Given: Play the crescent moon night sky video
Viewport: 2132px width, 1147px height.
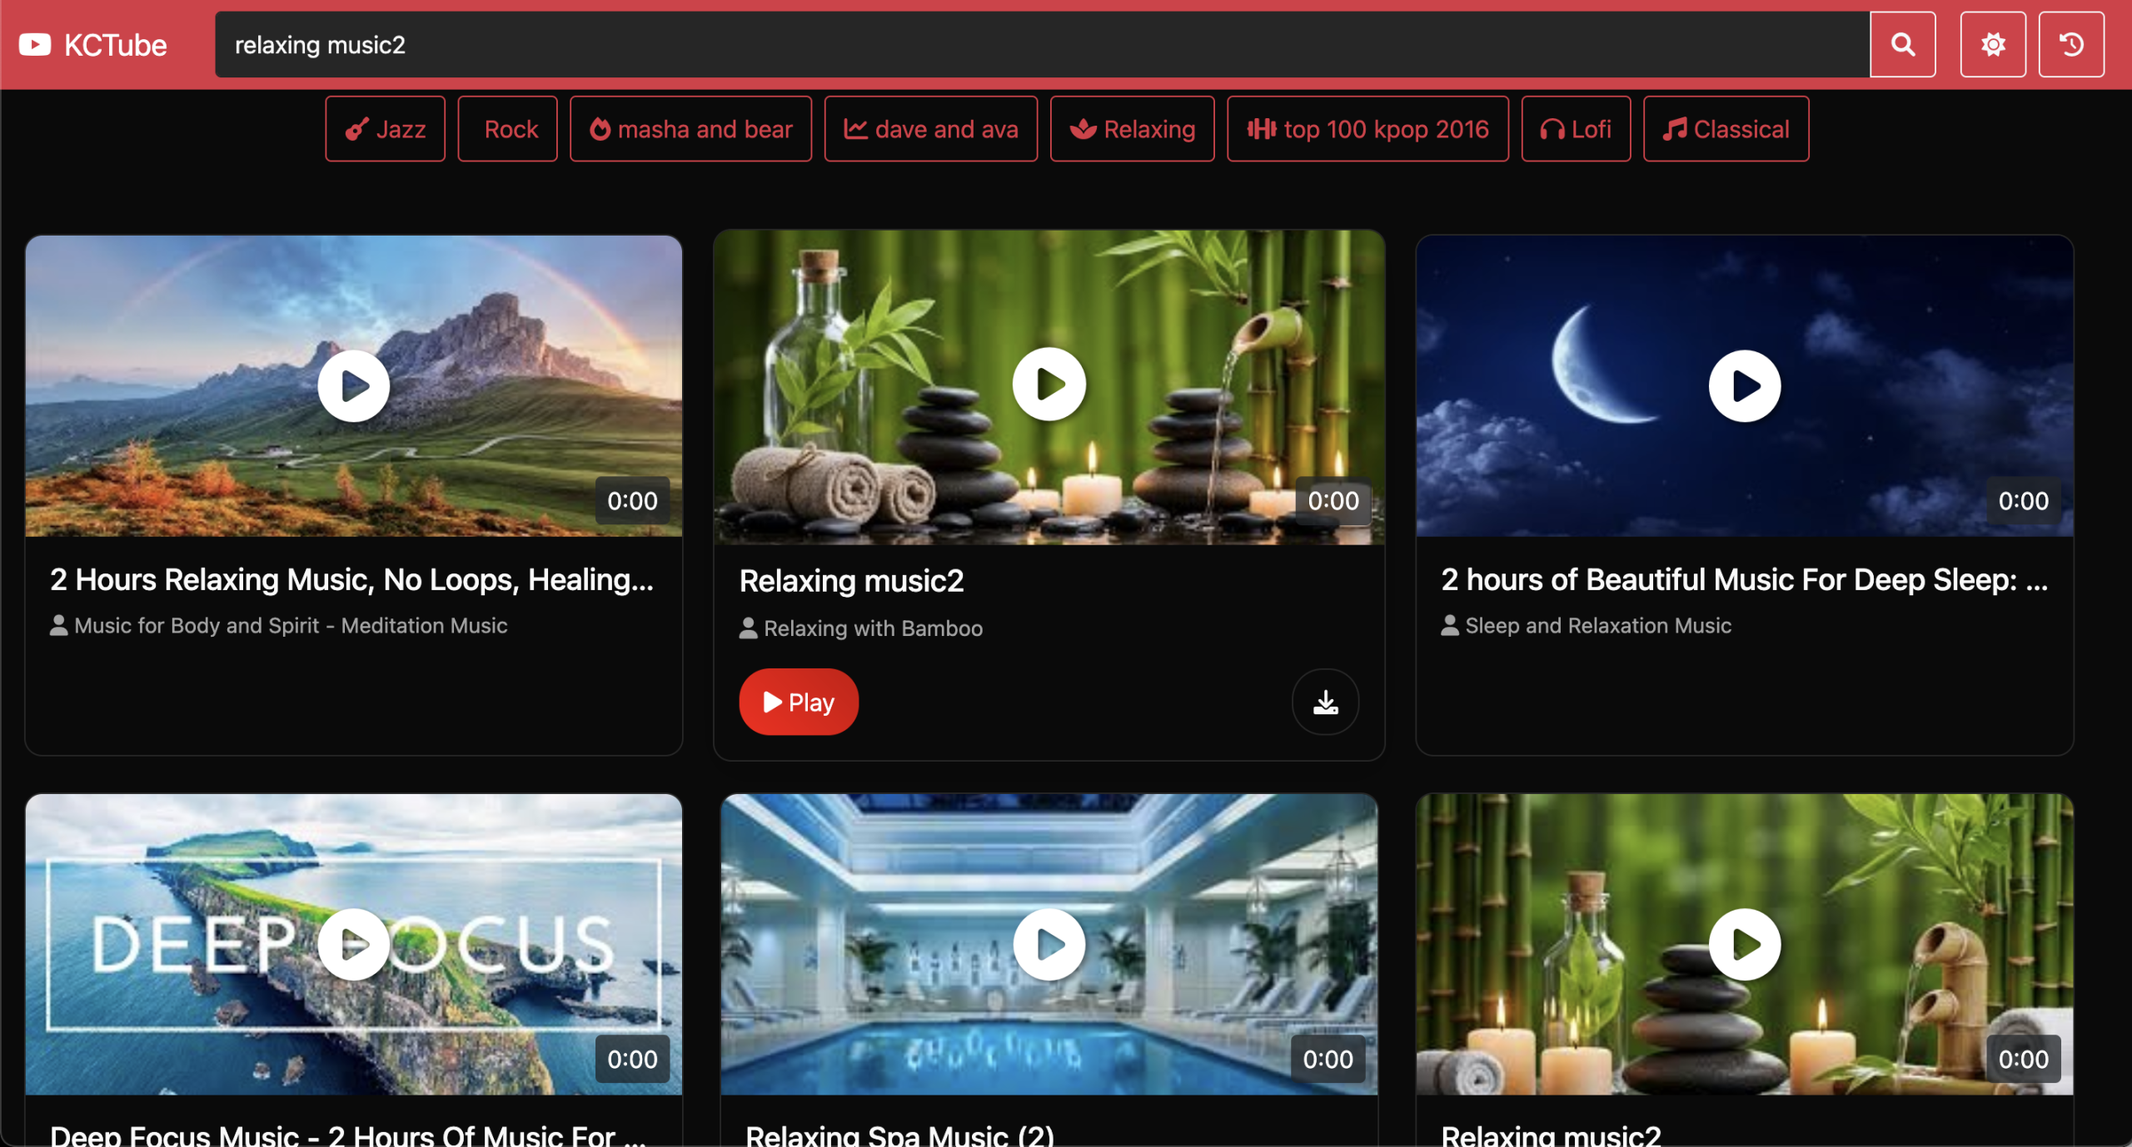Looking at the screenshot, I should click(x=1744, y=385).
